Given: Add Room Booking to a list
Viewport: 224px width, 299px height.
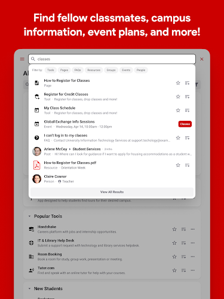Looking at the screenshot, I should [x=183, y=257].
